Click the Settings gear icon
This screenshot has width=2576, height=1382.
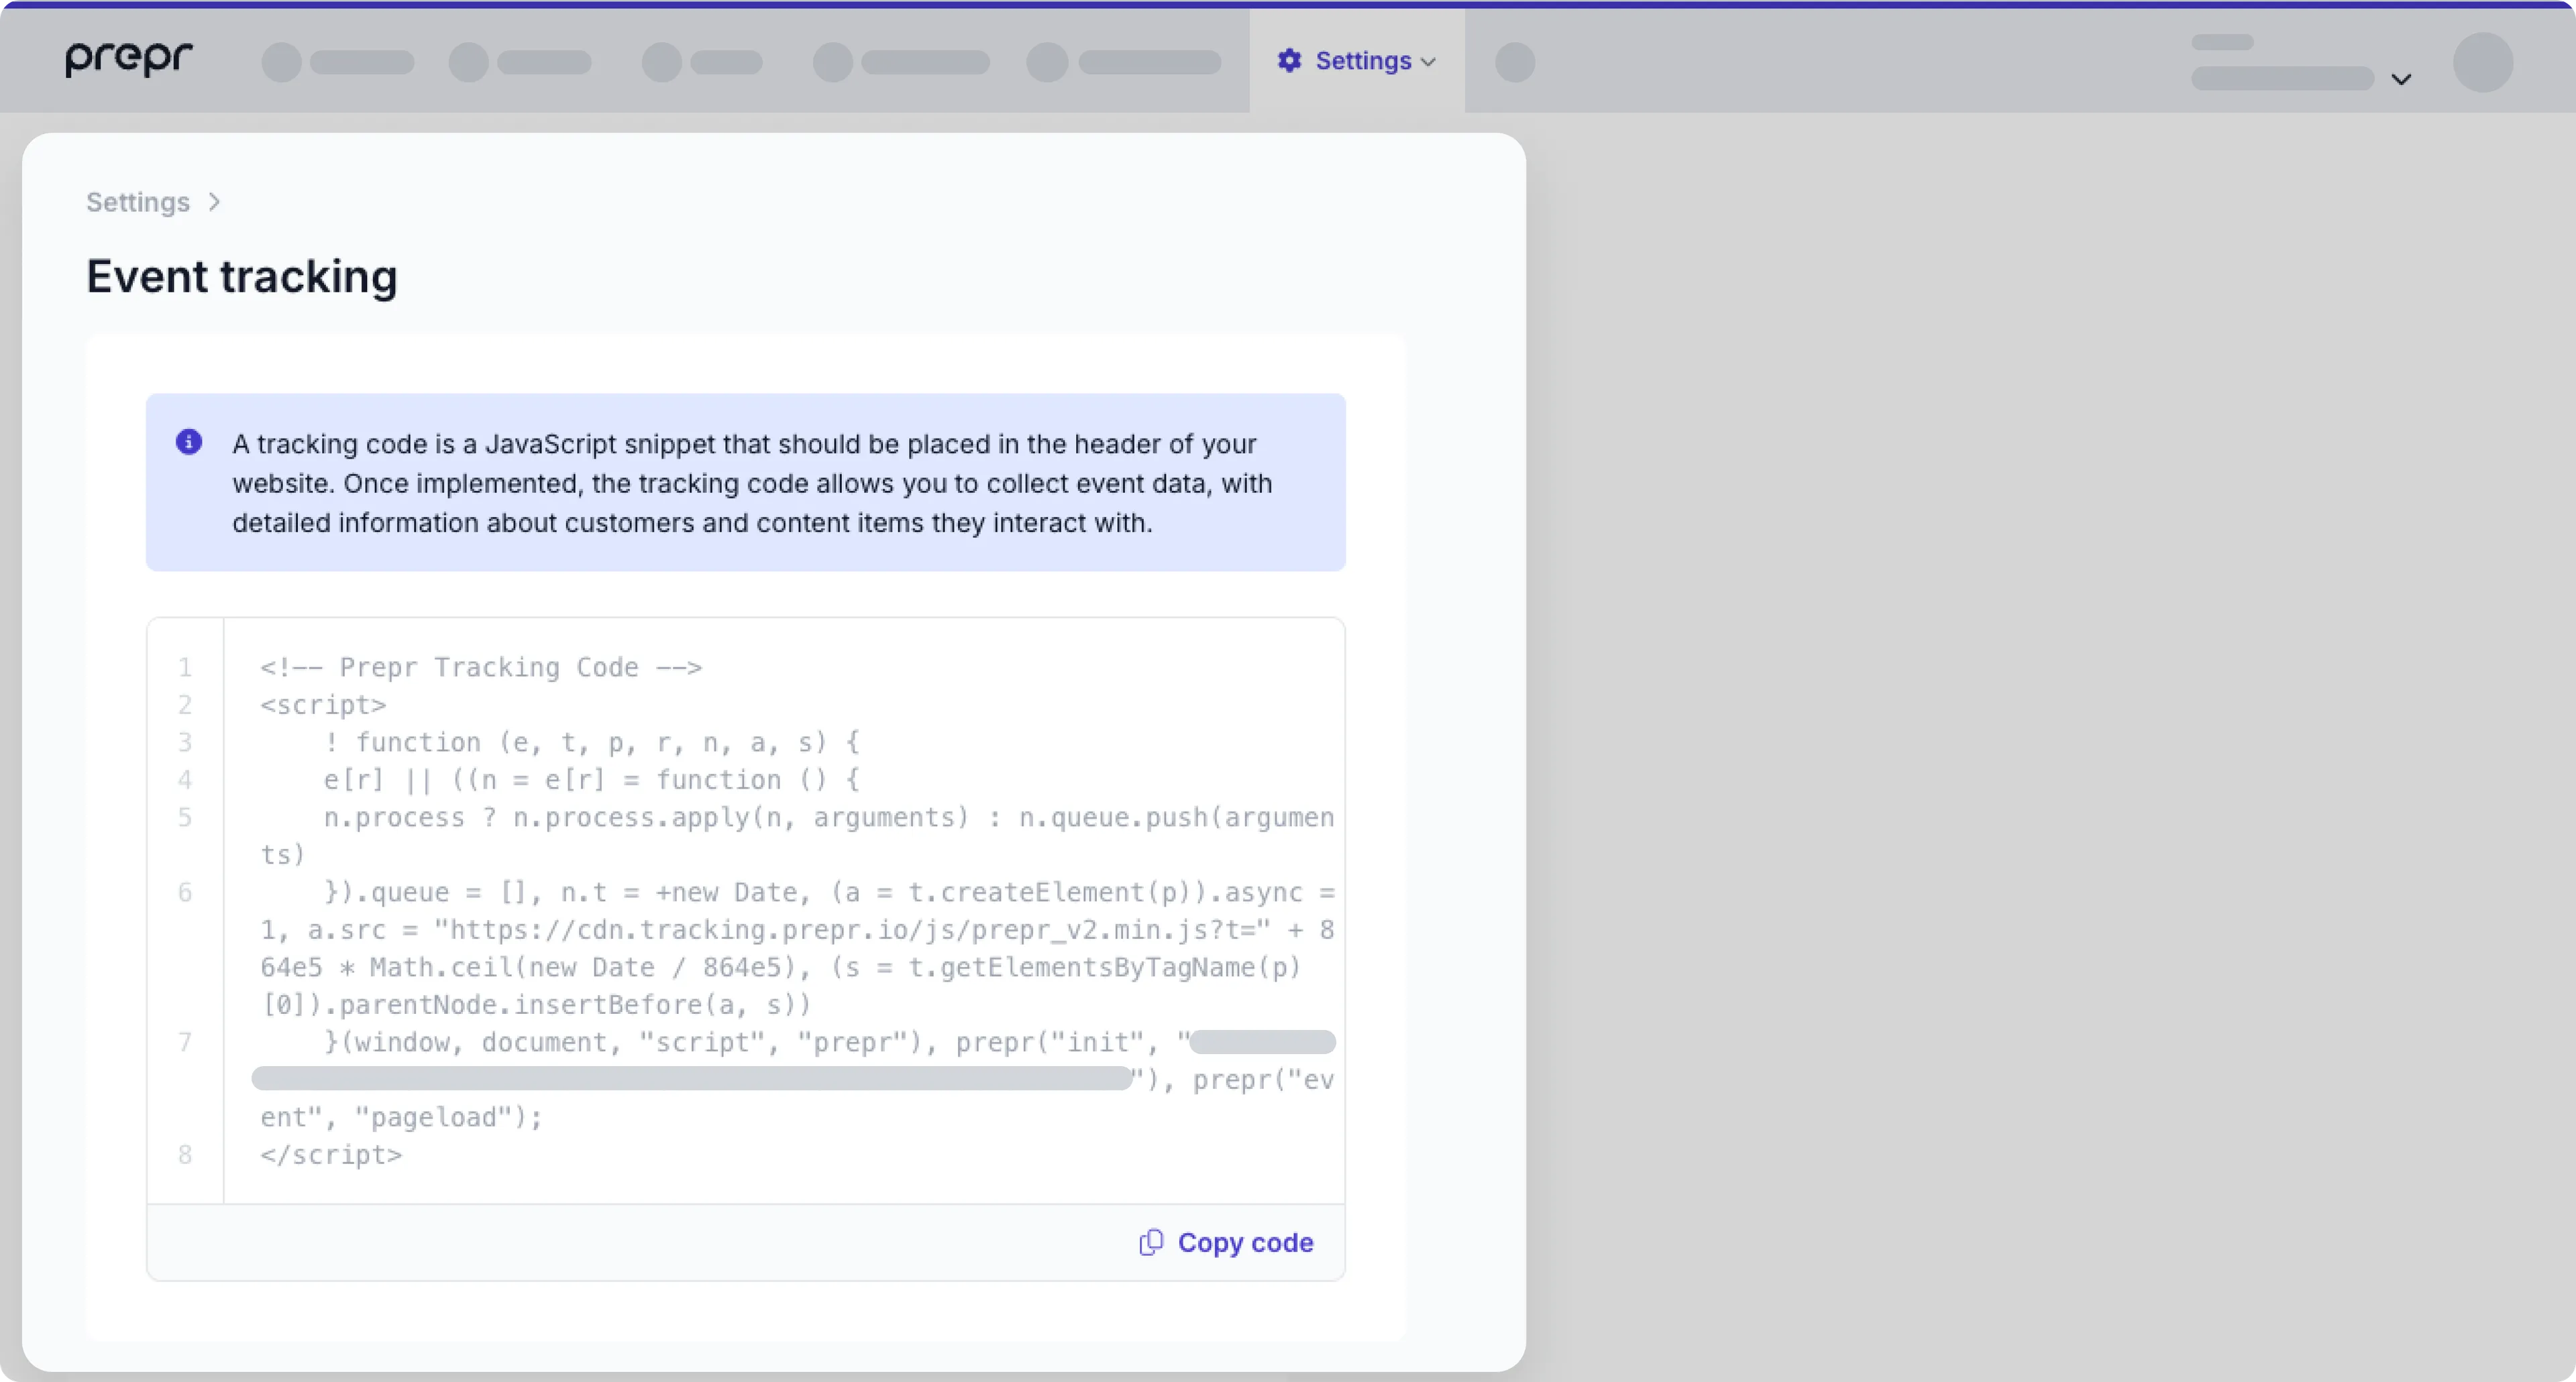(x=1289, y=61)
